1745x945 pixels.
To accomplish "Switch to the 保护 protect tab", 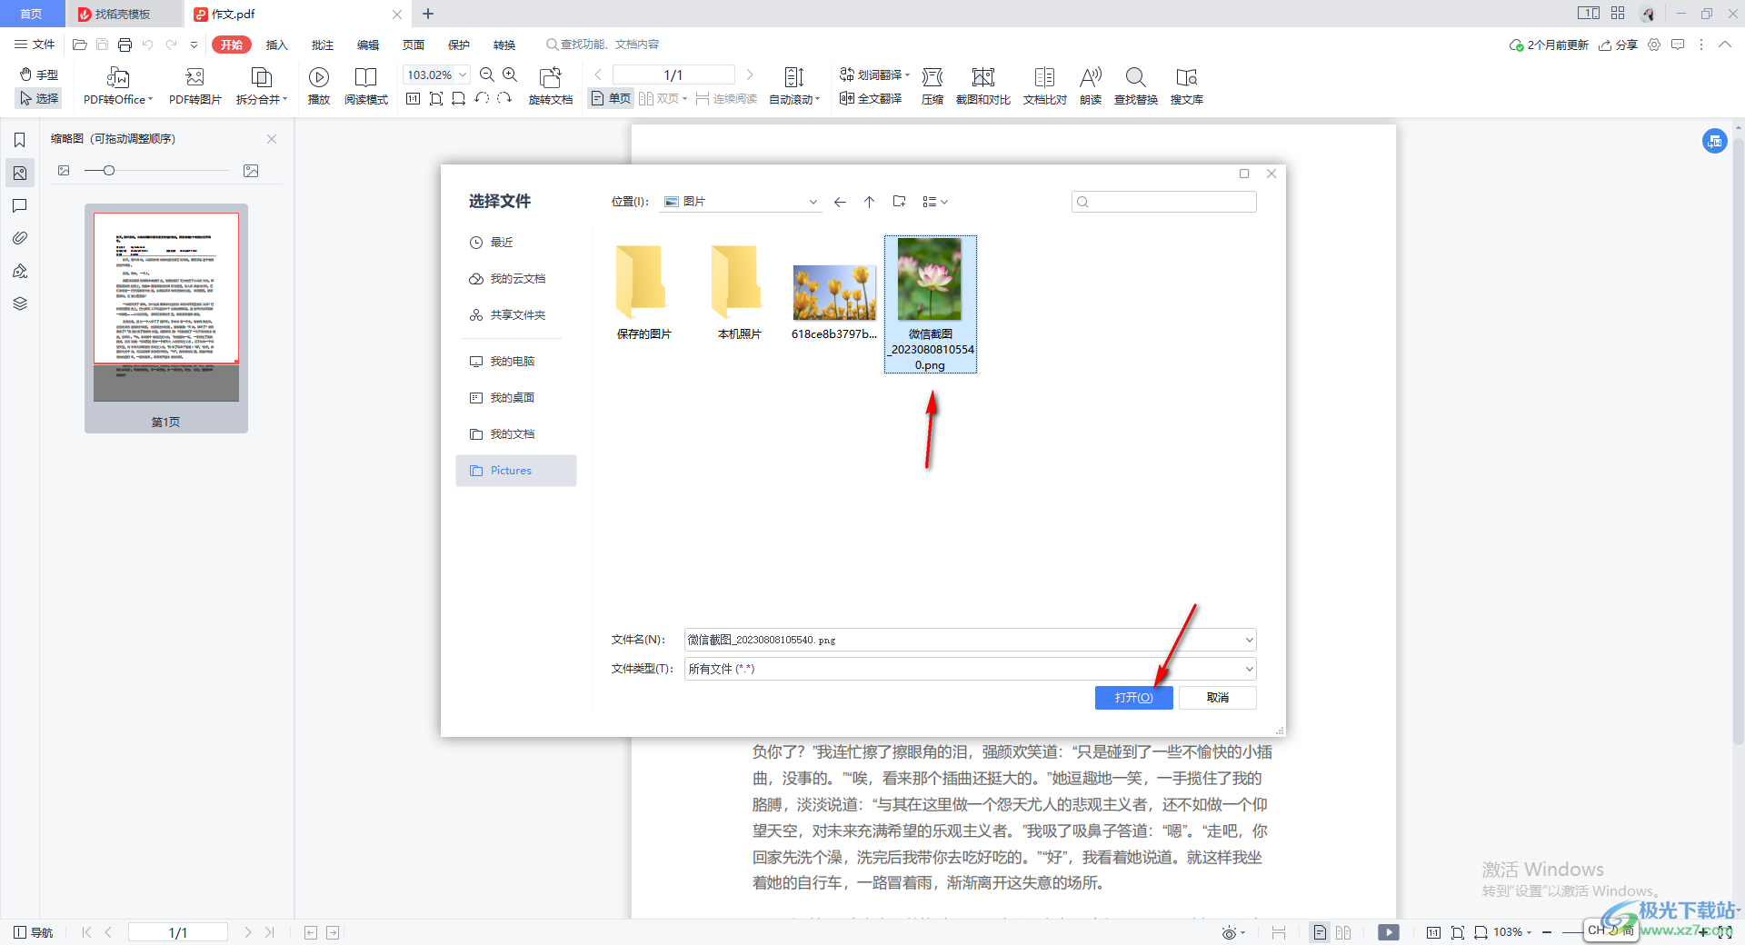I will coord(458,45).
